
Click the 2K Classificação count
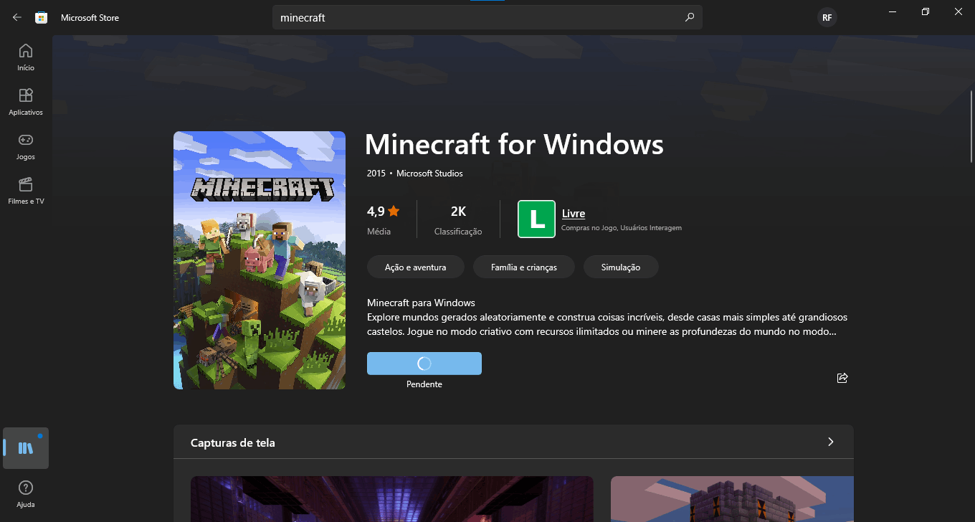[x=458, y=219]
